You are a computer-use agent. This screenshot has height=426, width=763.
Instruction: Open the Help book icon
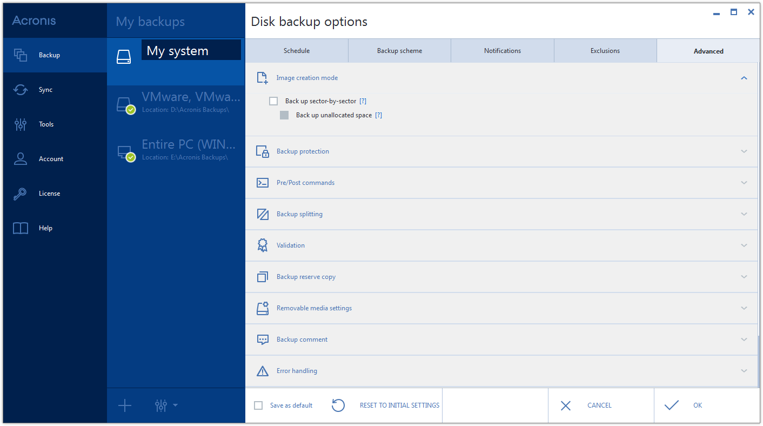pos(21,228)
